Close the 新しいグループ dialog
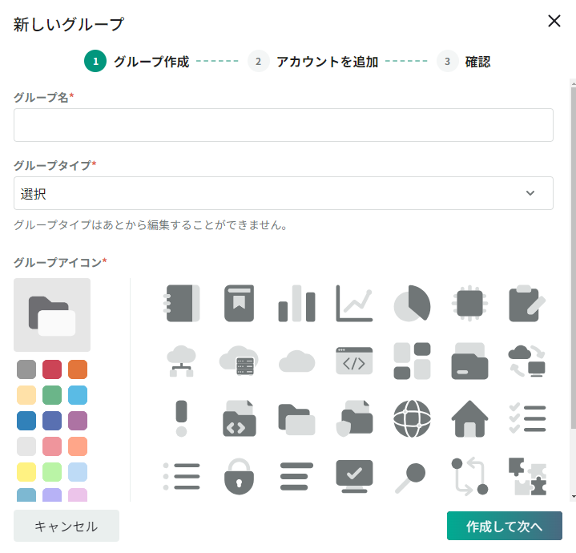Viewport: 576px width, 553px height. (554, 21)
